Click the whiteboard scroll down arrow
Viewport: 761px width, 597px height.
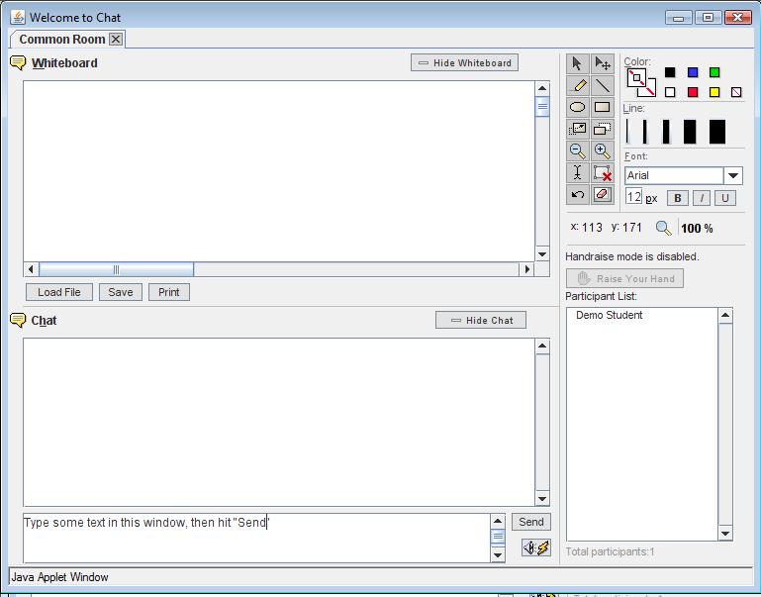(542, 253)
